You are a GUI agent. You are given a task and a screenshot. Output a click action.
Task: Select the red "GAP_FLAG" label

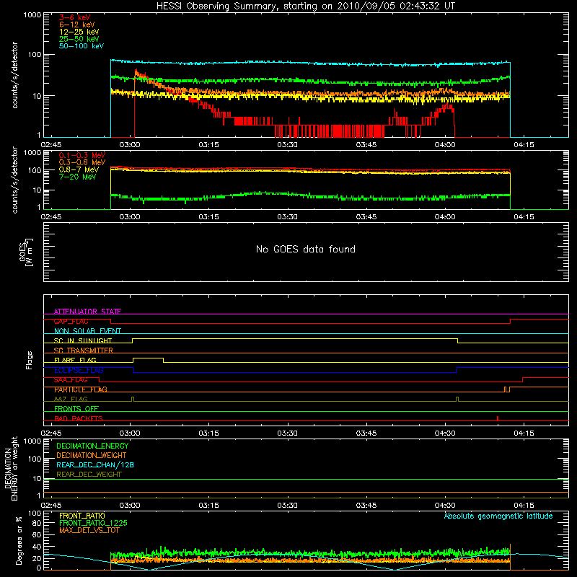pyautogui.click(x=71, y=321)
